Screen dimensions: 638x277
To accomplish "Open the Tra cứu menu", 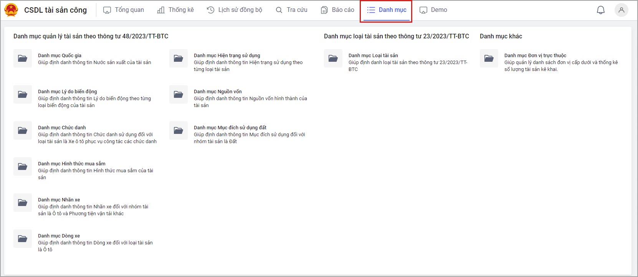I will coord(291,10).
